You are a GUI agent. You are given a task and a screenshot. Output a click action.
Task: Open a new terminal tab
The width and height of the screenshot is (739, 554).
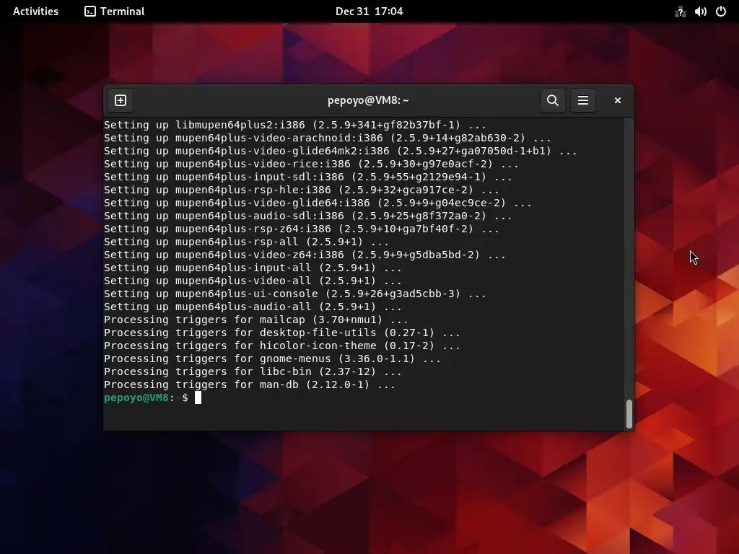pyautogui.click(x=121, y=100)
